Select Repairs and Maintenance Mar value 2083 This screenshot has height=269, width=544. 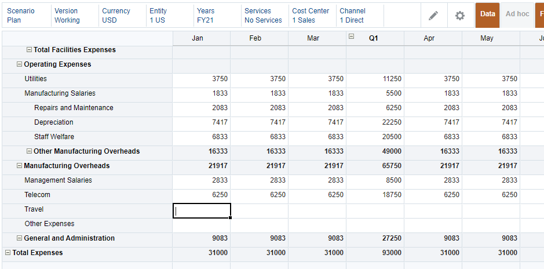click(x=317, y=110)
